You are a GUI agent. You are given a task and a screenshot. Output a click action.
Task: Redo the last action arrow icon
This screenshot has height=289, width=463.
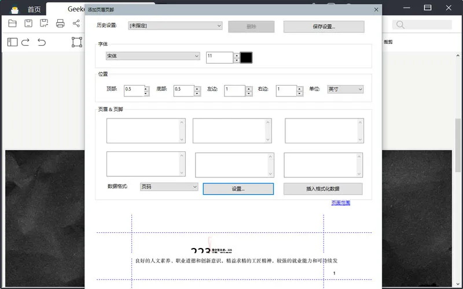(x=25, y=42)
